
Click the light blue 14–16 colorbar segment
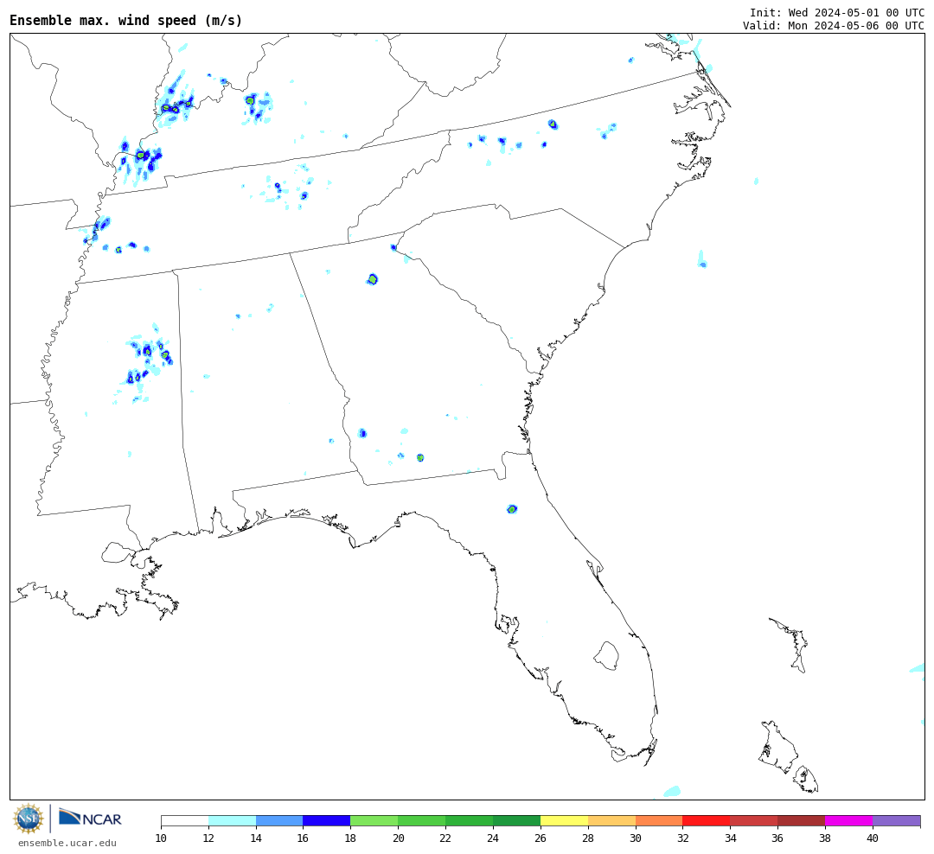click(279, 820)
